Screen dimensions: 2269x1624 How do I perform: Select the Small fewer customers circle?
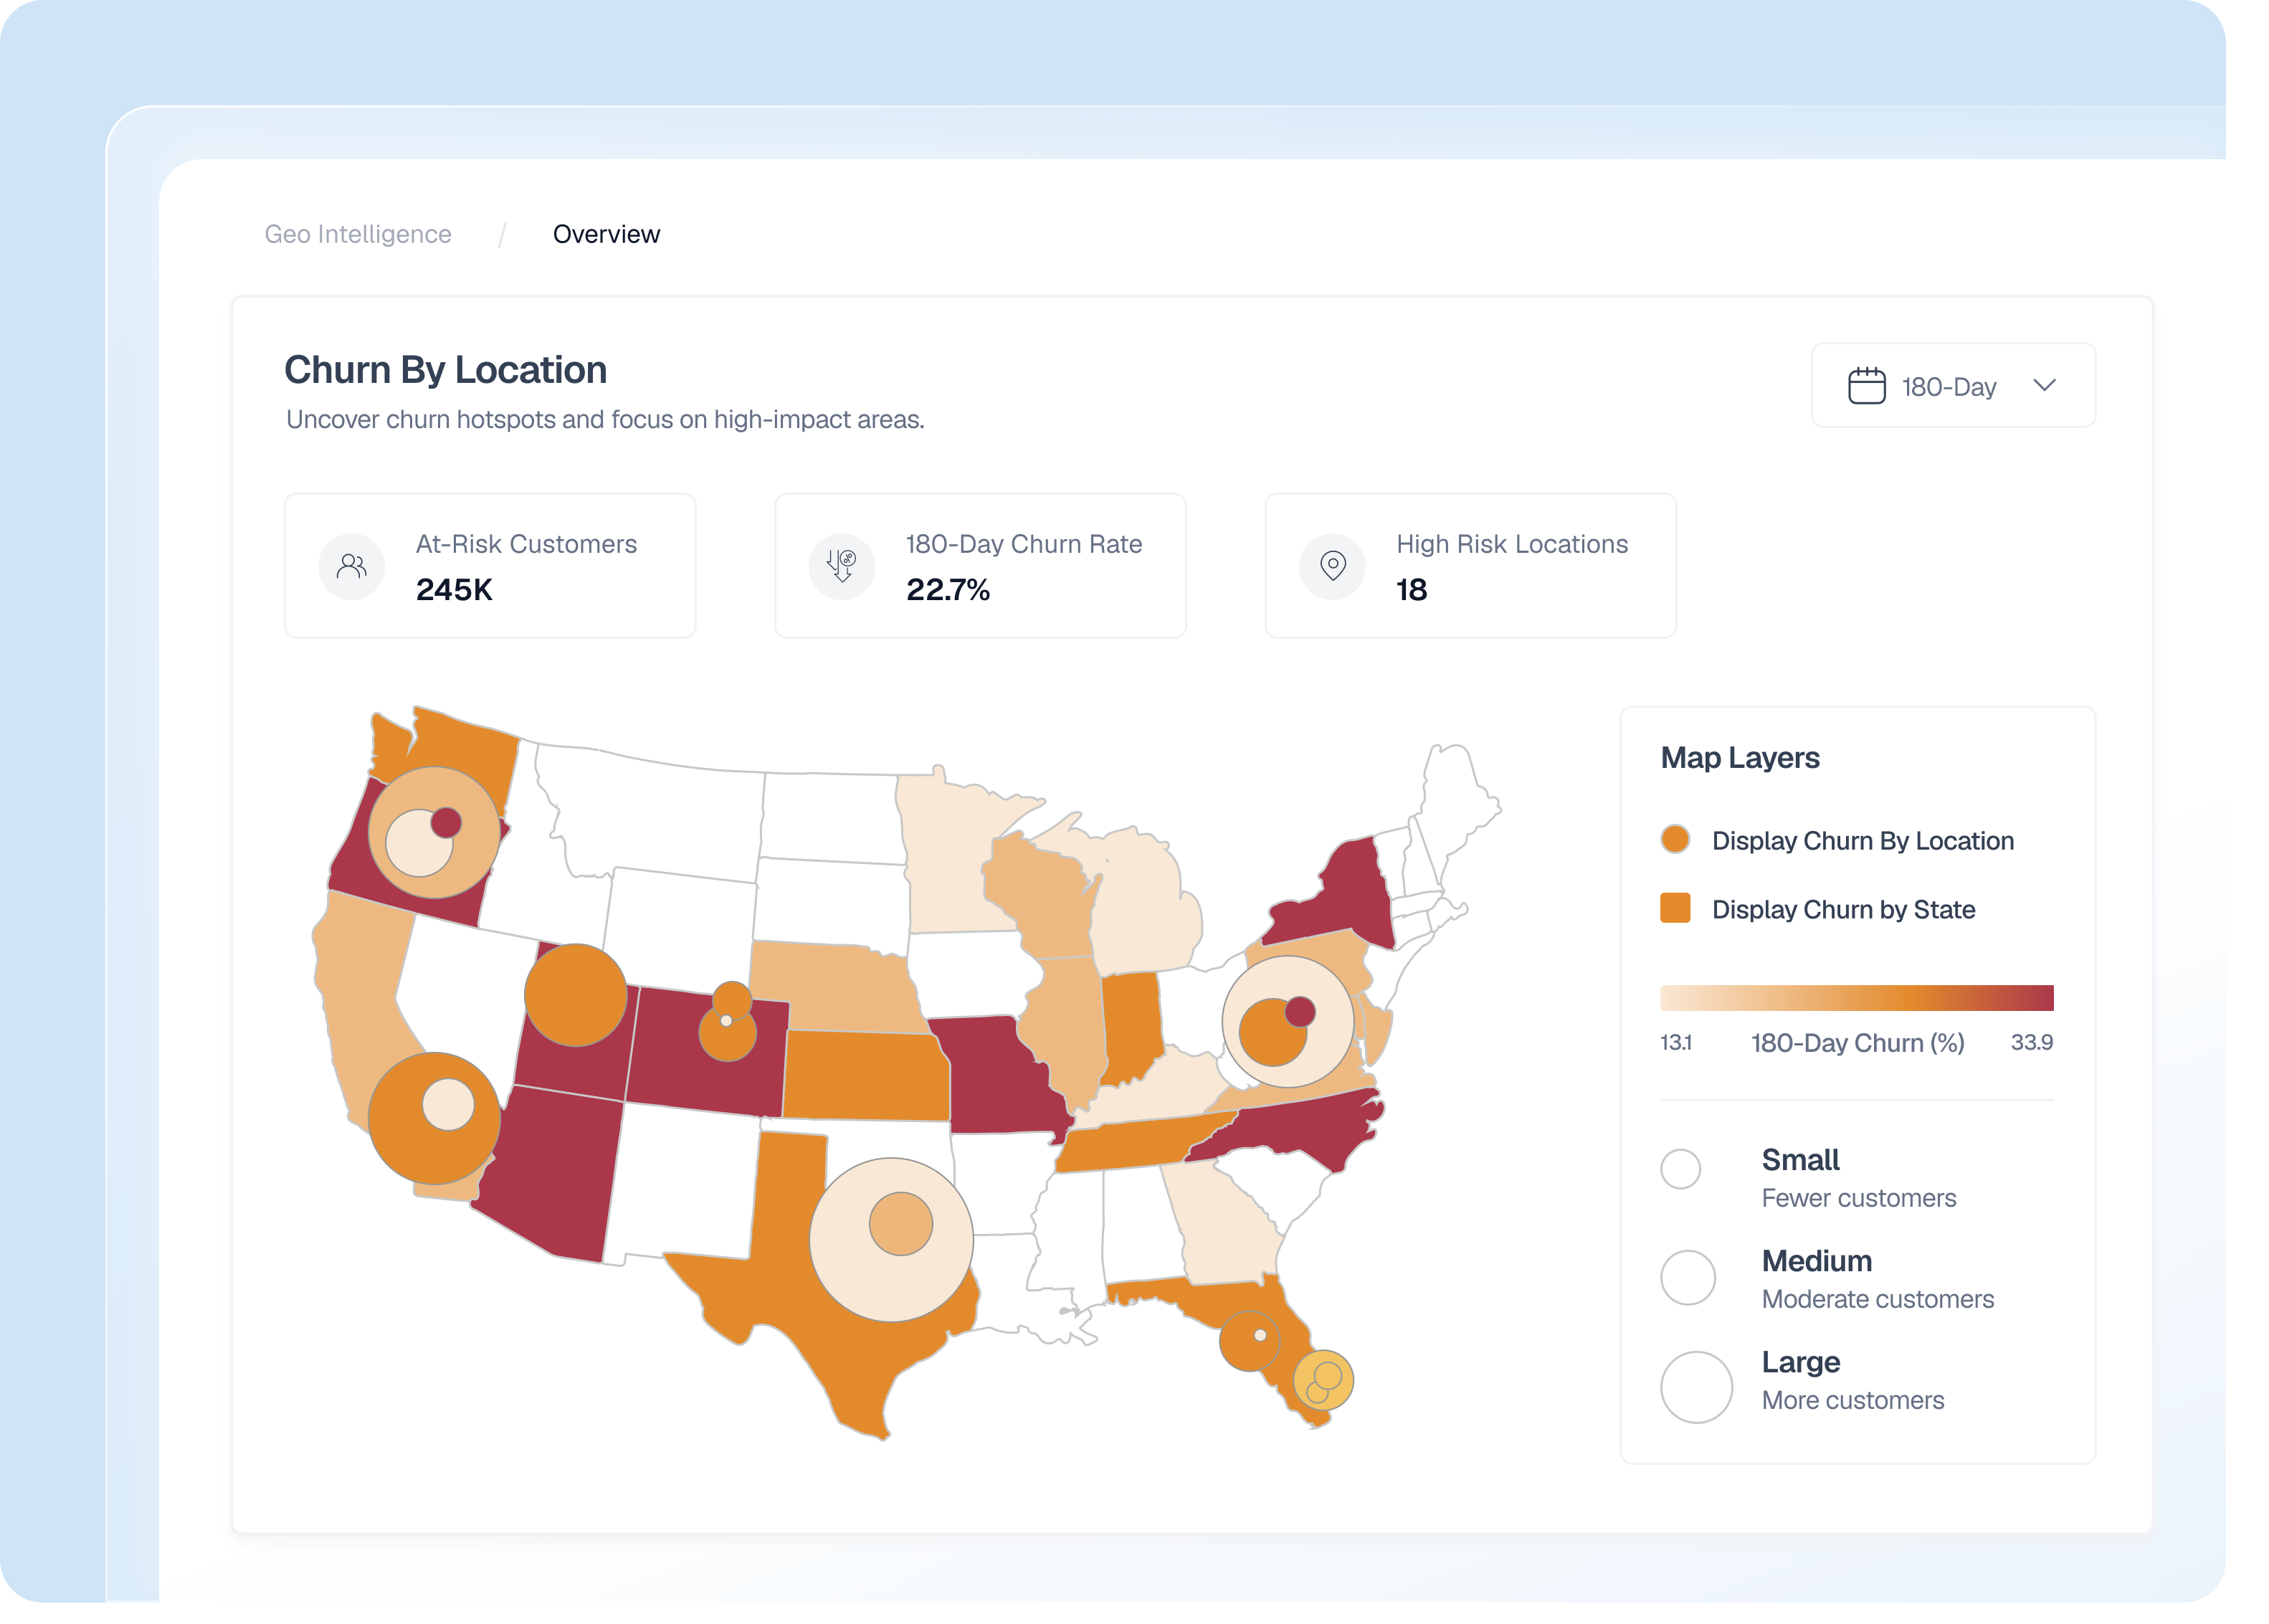[x=1680, y=1169]
